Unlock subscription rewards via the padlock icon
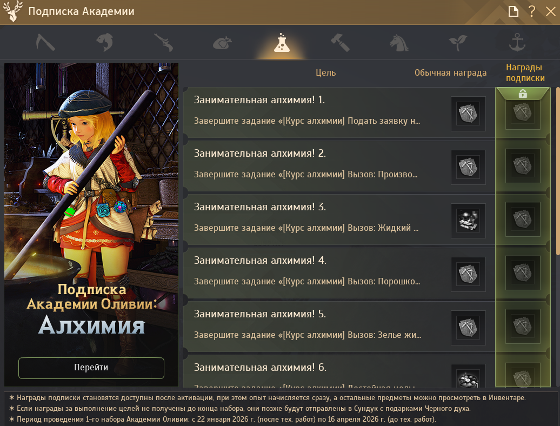560x426 pixels. [523, 94]
